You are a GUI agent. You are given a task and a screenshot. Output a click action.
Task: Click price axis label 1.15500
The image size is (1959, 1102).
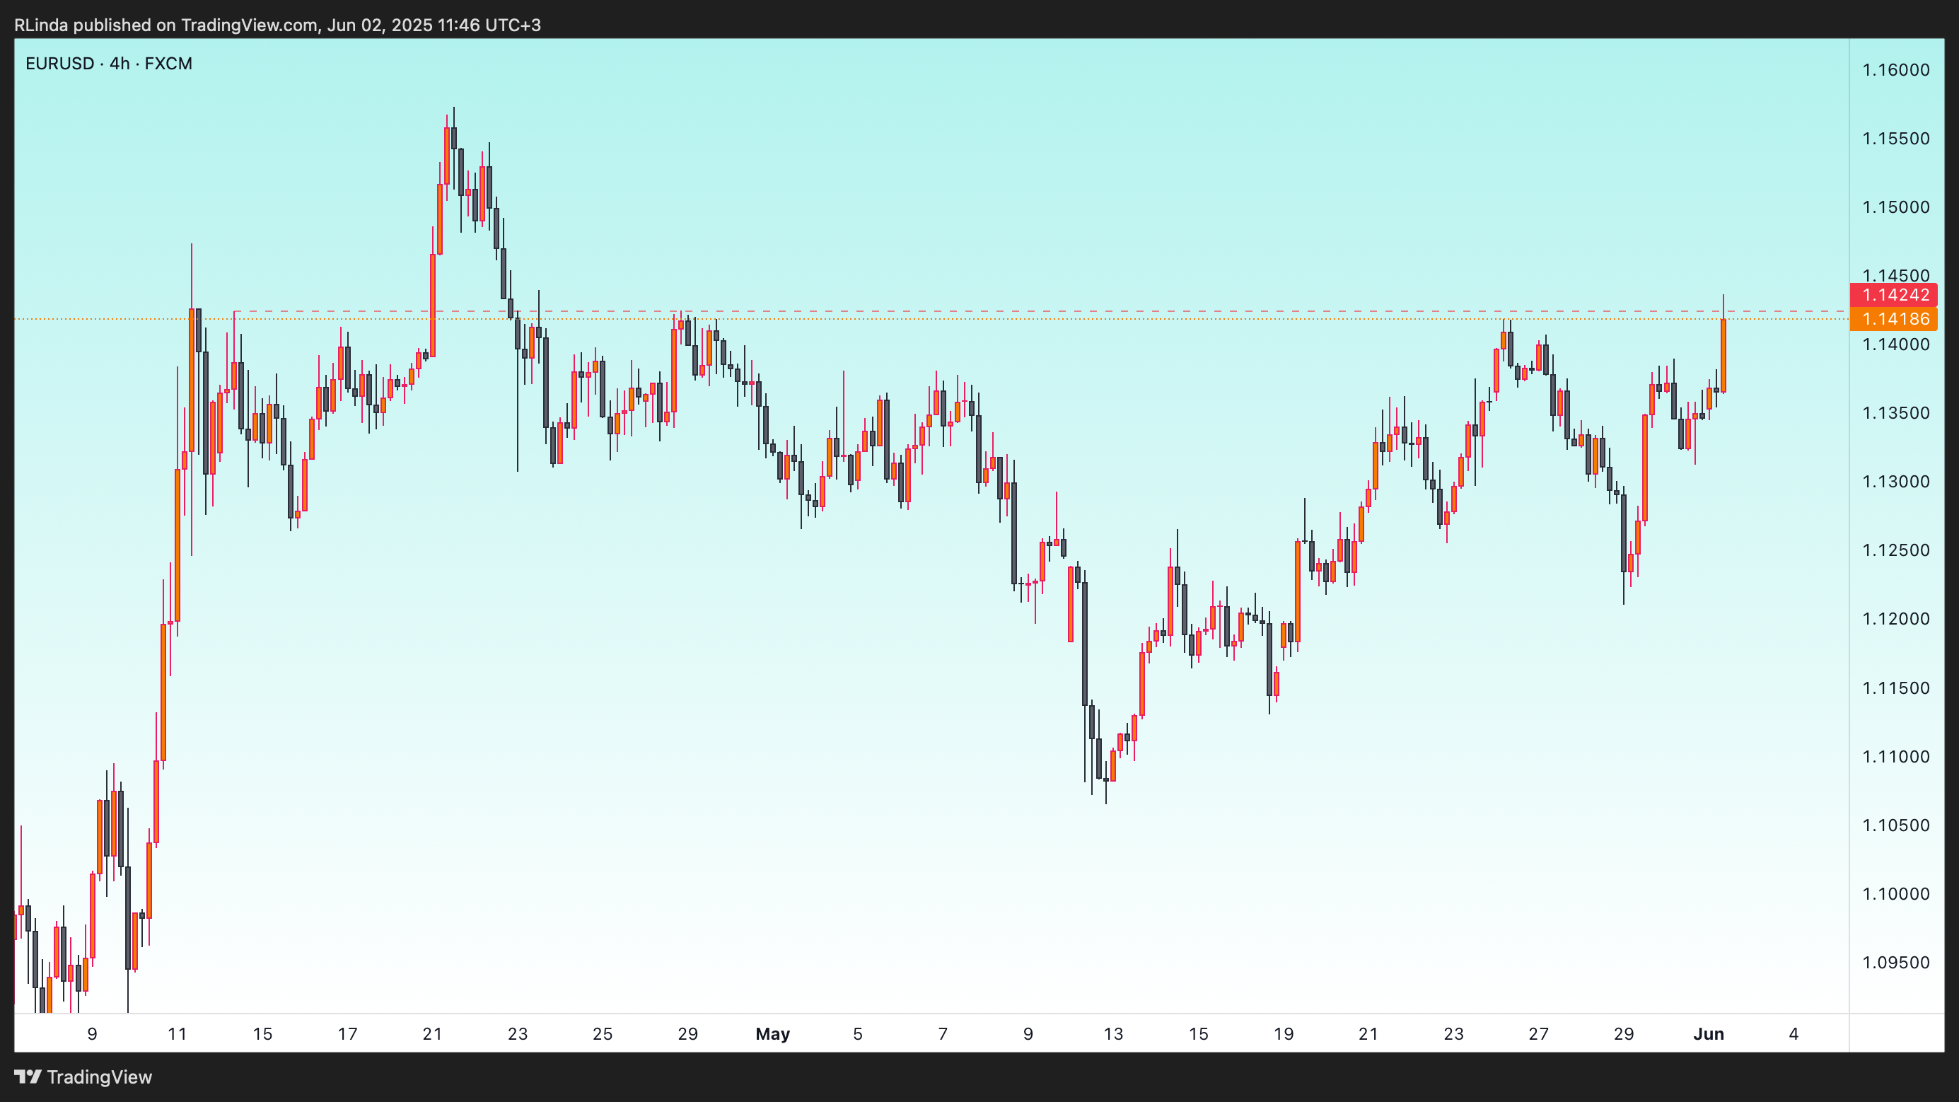[x=1895, y=139]
